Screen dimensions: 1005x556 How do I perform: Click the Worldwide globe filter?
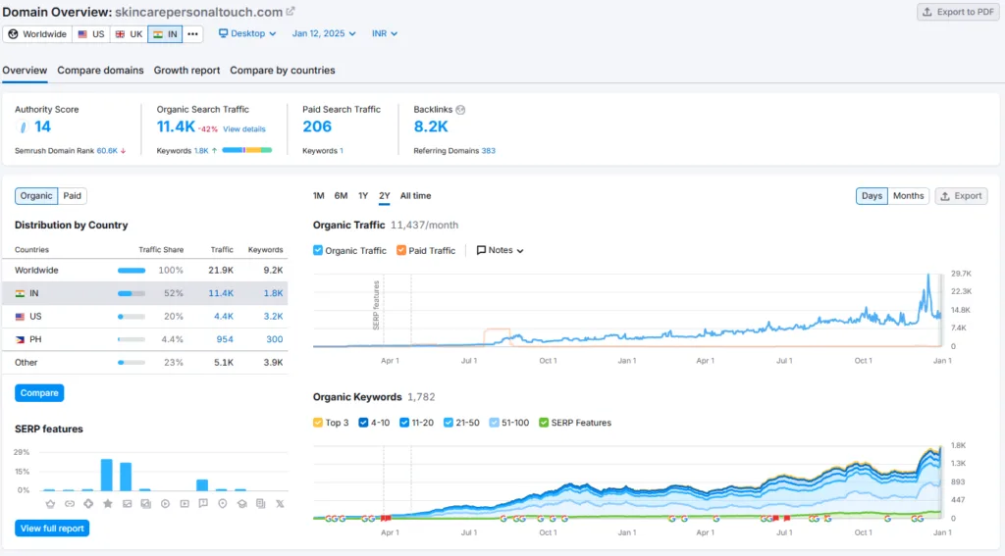[x=38, y=34]
